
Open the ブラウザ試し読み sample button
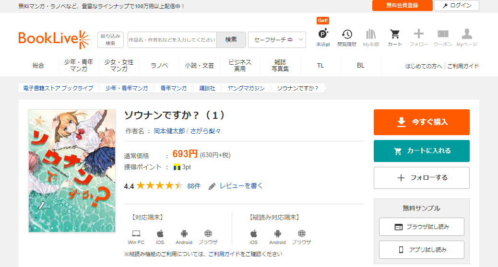421,227
